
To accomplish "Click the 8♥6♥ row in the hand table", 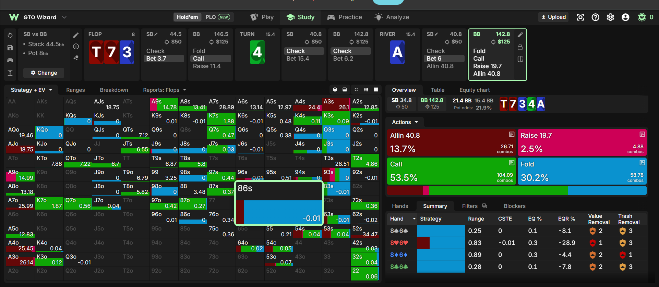I will [517, 243].
